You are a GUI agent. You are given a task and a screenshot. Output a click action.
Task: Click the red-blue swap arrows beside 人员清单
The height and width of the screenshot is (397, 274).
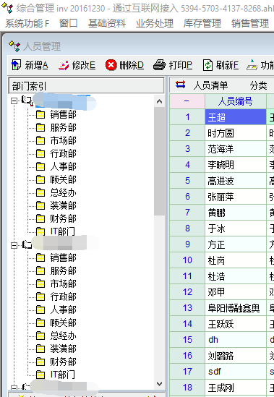(180, 85)
